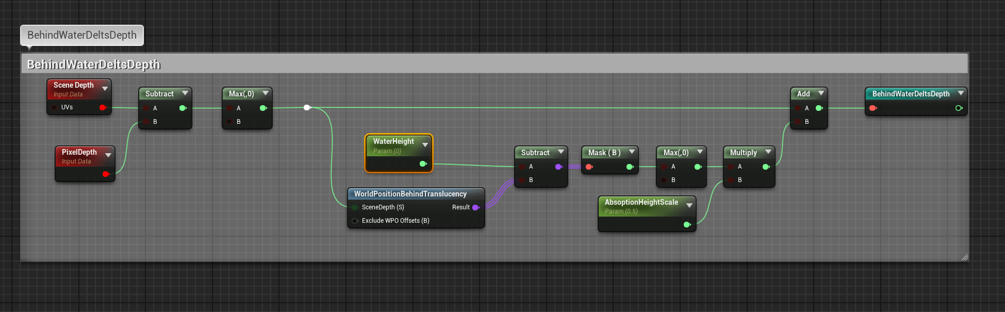The width and height of the screenshot is (1005, 312).
Task: Click the AbsoptionHeightScale node's dropdown arrow
Action: (x=689, y=205)
